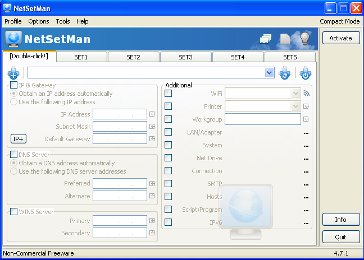
Task: Get current Subnet Mask arrow icon
Action: (x=152, y=127)
